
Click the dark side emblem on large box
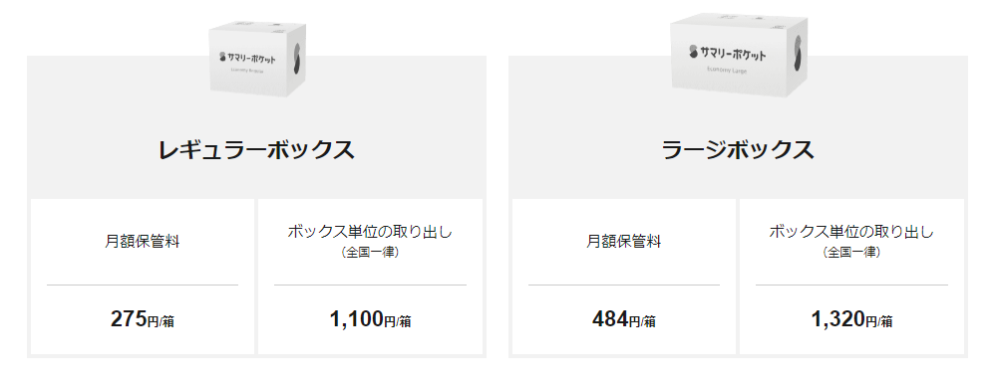[798, 54]
